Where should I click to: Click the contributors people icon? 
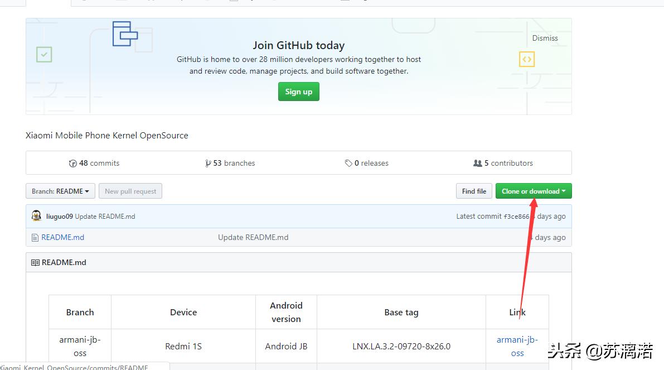[x=477, y=164]
